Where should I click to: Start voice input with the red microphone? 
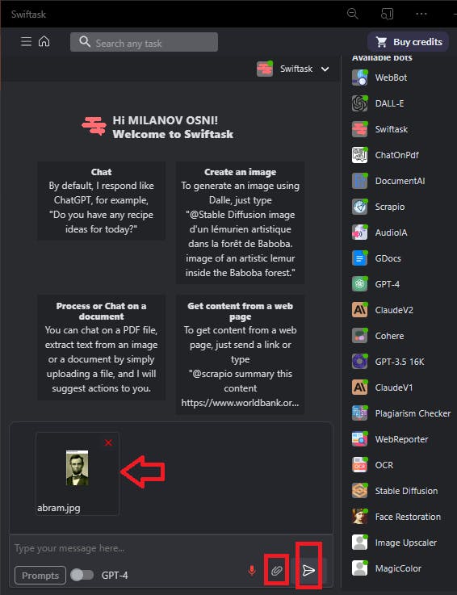(252, 570)
